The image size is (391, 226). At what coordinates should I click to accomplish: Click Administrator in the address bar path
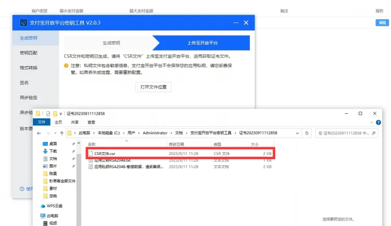point(155,133)
